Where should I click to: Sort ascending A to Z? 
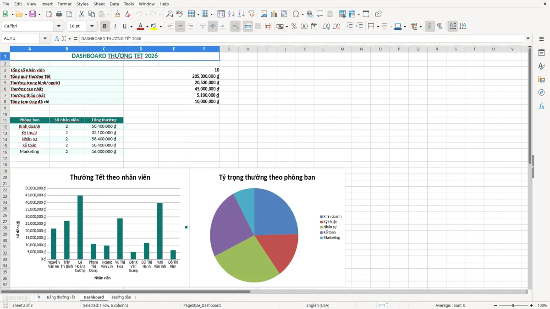231,14
